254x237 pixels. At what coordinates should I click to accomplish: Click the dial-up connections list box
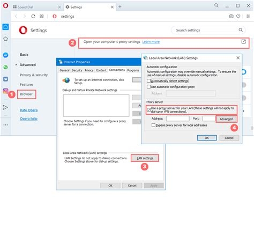pyautogui.click(x=96, y=106)
